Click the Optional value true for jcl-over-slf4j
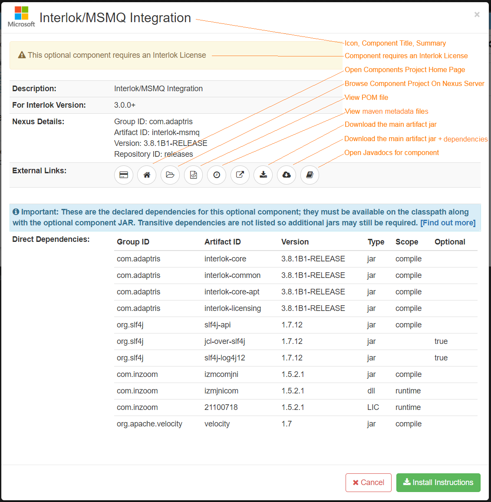The image size is (491, 502). click(x=441, y=341)
